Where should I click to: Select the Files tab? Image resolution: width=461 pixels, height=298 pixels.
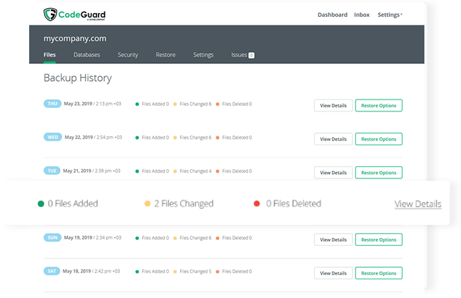(50, 55)
